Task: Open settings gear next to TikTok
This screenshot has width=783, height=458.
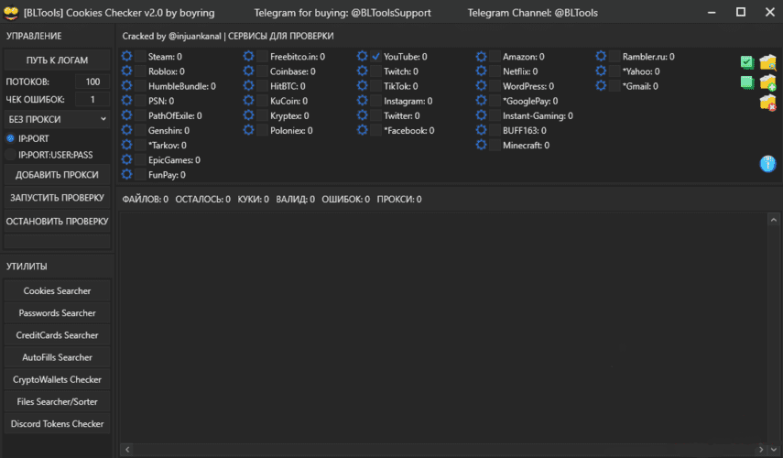Action: [x=363, y=86]
